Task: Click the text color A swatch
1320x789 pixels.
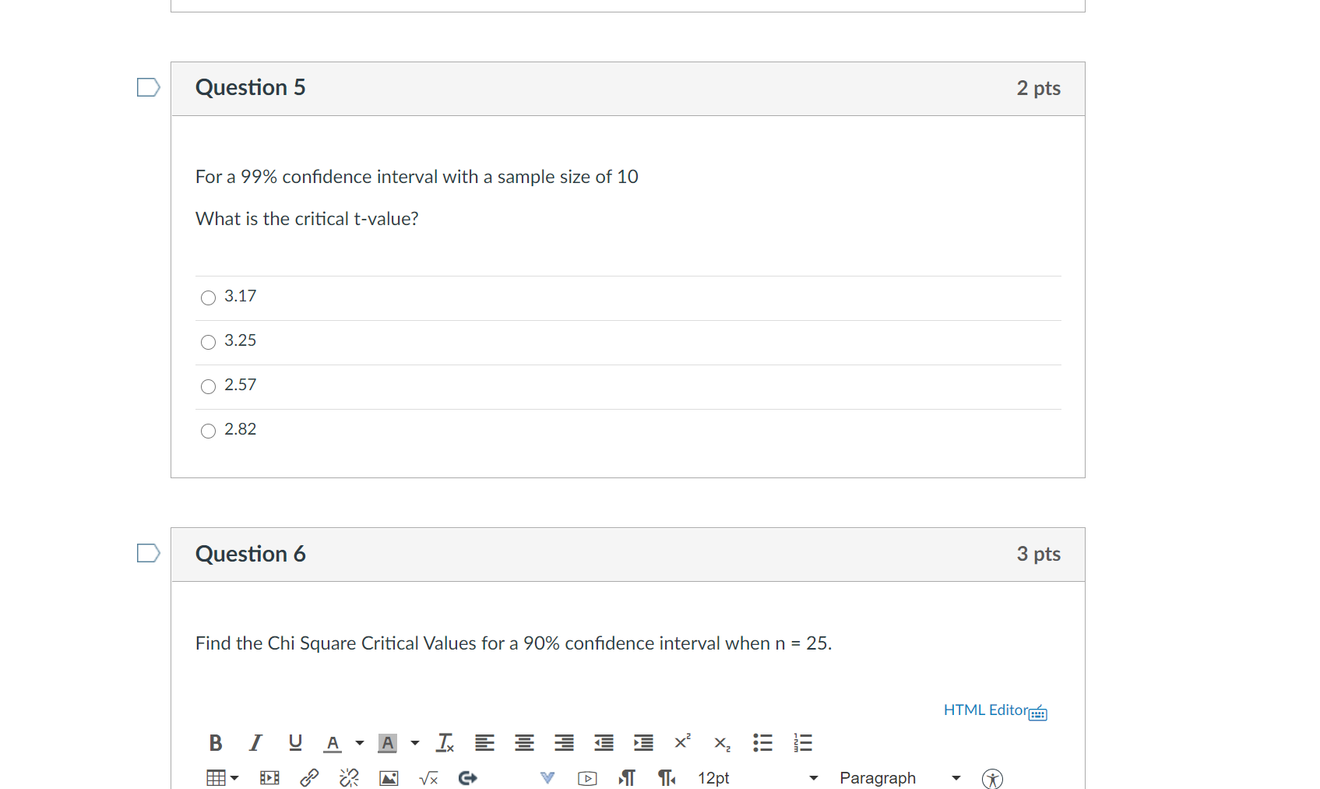Action: click(x=333, y=743)
